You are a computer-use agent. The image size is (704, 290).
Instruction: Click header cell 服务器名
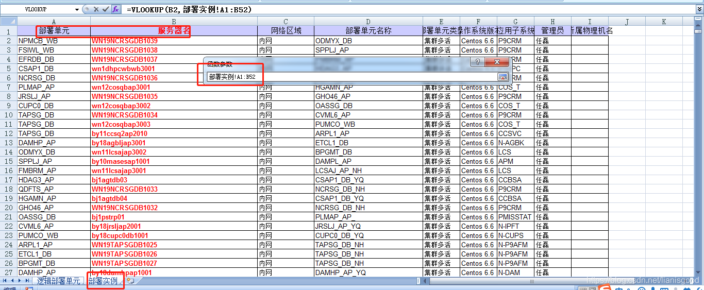click(174, 31)
